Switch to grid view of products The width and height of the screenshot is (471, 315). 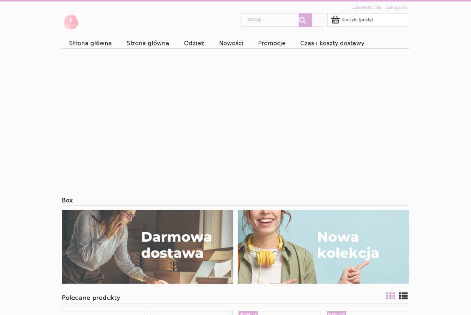390,296
